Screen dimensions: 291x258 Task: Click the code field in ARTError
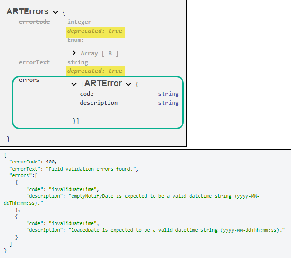tap(87, 94)
